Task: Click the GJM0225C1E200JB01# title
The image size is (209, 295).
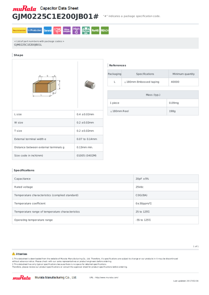Action: click(55, 17)
